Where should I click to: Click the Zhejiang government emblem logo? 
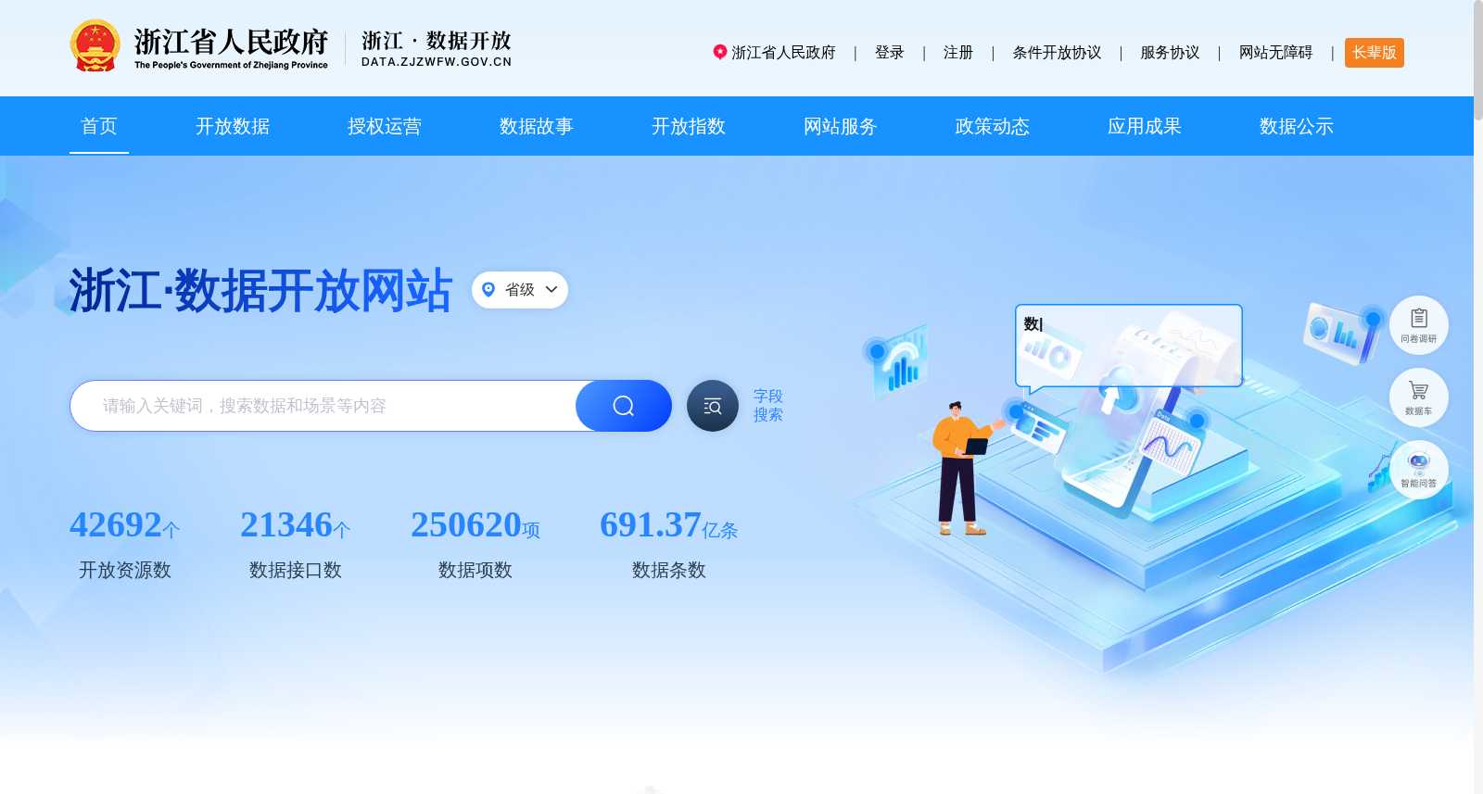(95, 46)
